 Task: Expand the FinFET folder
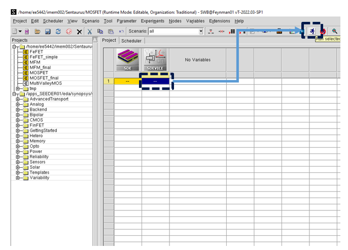coord(18,126)
